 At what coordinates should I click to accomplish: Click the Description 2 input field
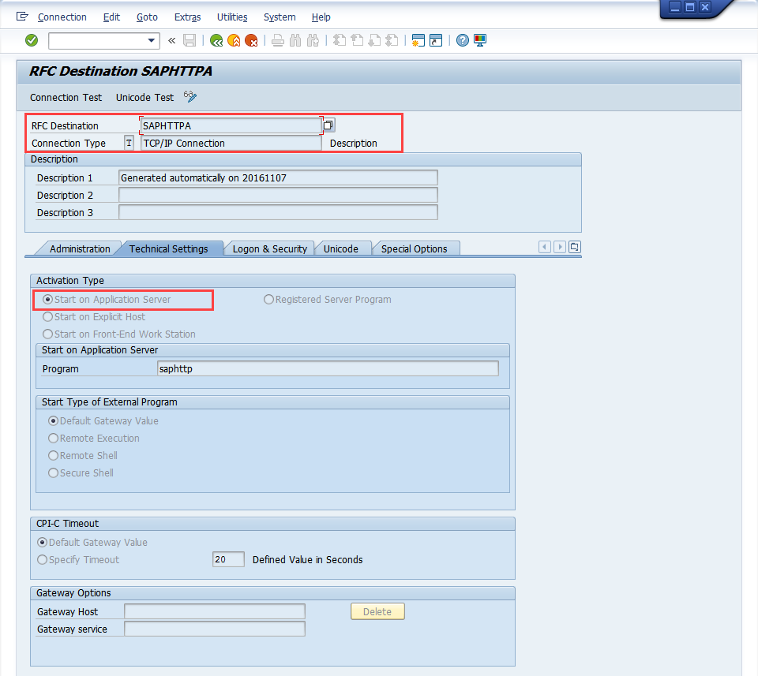click(278, 195)
